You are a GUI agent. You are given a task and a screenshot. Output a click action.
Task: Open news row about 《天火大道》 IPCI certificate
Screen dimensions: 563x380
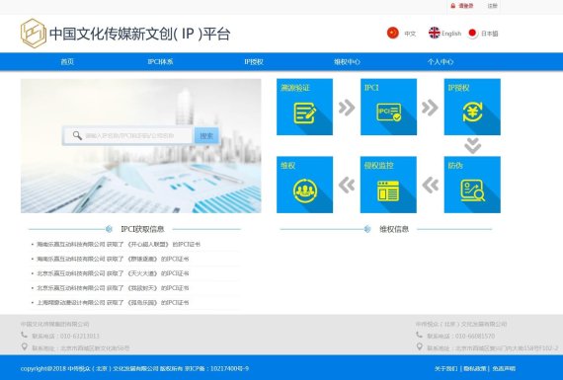[x=114, y=273]
